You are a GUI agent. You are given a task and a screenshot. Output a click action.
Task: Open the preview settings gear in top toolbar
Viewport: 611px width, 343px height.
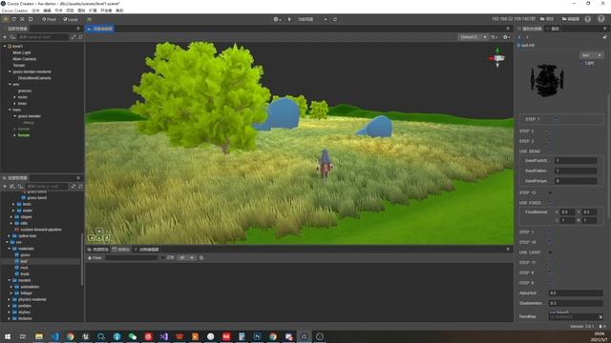coord(277,19)
